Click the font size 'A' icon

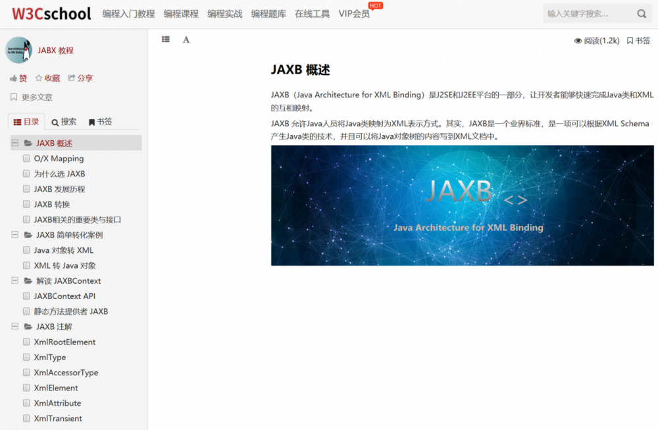(x=186, y=40)
